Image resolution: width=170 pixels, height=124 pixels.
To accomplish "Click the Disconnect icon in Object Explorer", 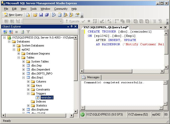I will pyautogui.click(x=11, y=32).
